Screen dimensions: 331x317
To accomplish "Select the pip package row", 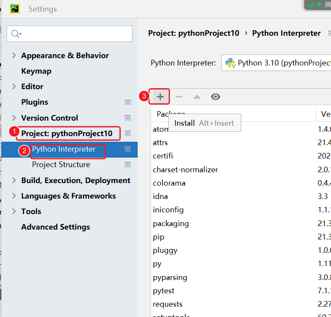I will pos(241,237).
